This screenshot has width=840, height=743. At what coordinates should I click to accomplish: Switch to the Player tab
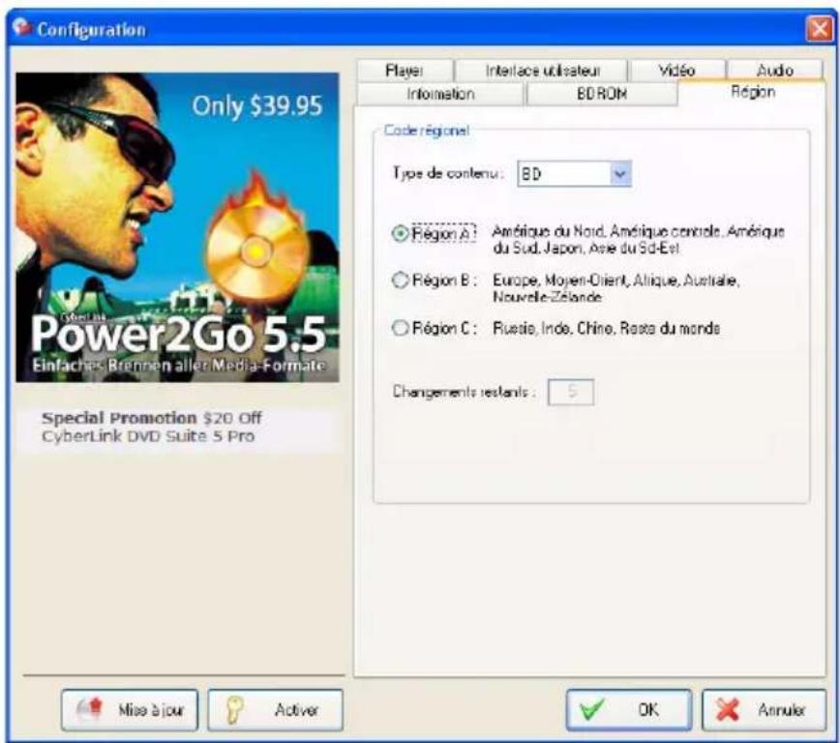405,71
